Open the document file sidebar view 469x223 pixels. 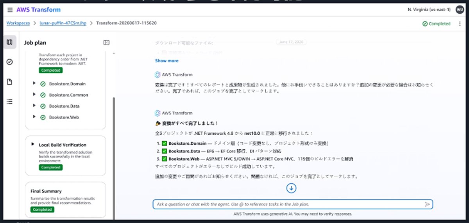[x=10, y=82]
